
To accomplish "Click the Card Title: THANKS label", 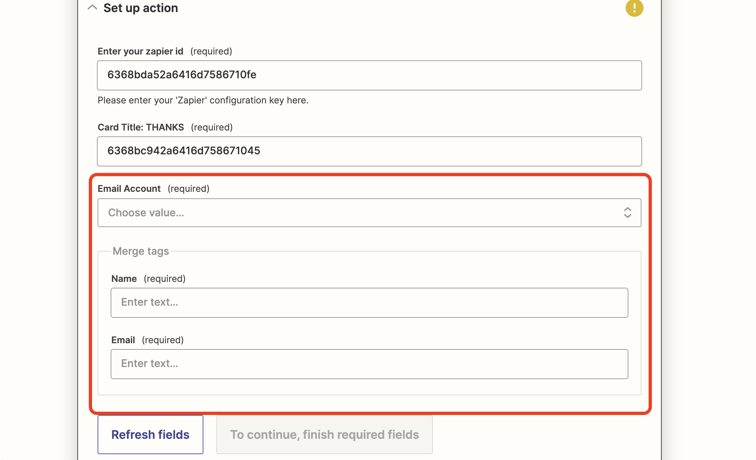I will click(141, 127).
